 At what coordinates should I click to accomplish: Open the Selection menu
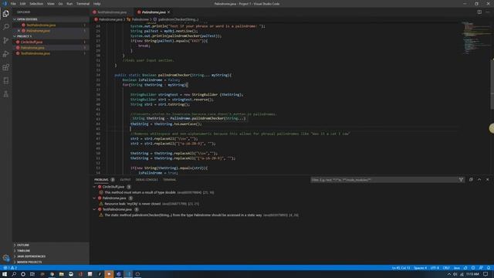click(x=36, y=4)
